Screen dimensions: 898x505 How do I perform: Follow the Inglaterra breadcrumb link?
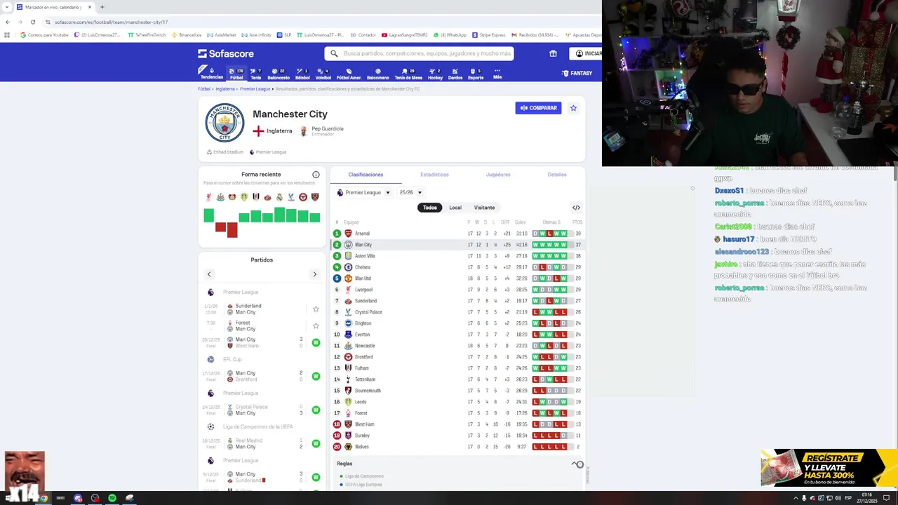coord(225,89)
